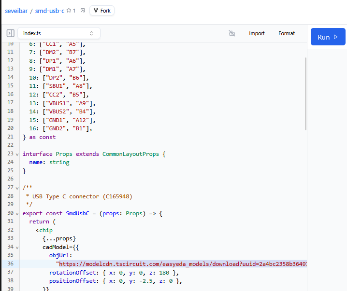Image resolution: width=347 pixels, height=291 pixels.
Task: Click the fork icon in the Fork button
Action: (x=96, y=10)
